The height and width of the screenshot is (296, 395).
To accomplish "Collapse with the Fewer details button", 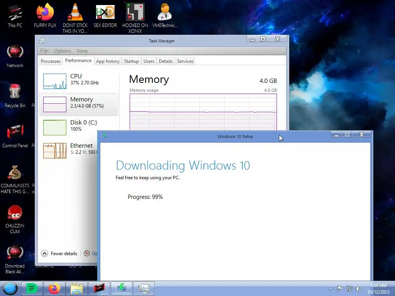I will point(59,254).
